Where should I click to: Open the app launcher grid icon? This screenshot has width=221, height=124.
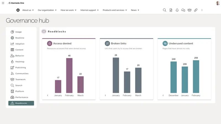coord(3,3)
